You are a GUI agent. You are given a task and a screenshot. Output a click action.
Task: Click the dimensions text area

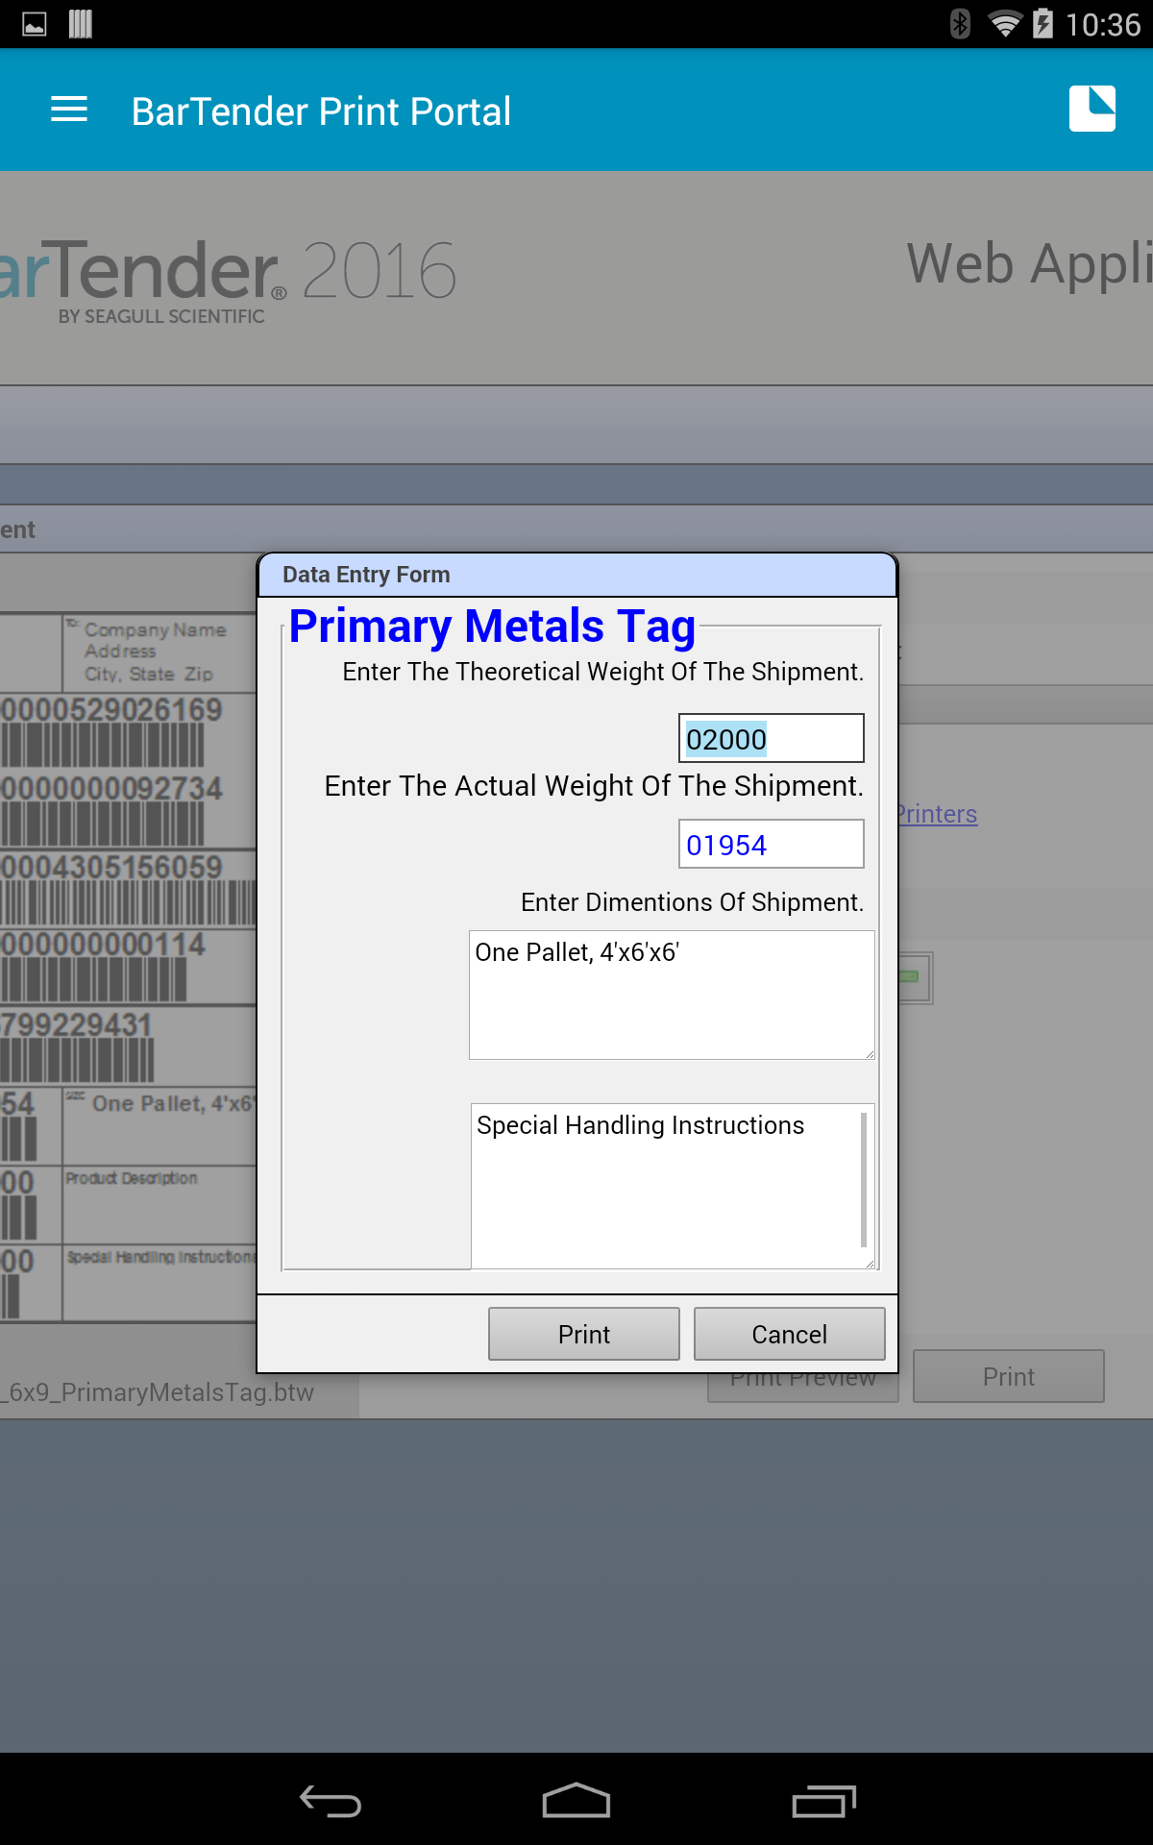pyautogui.click(x=672, y=995)
